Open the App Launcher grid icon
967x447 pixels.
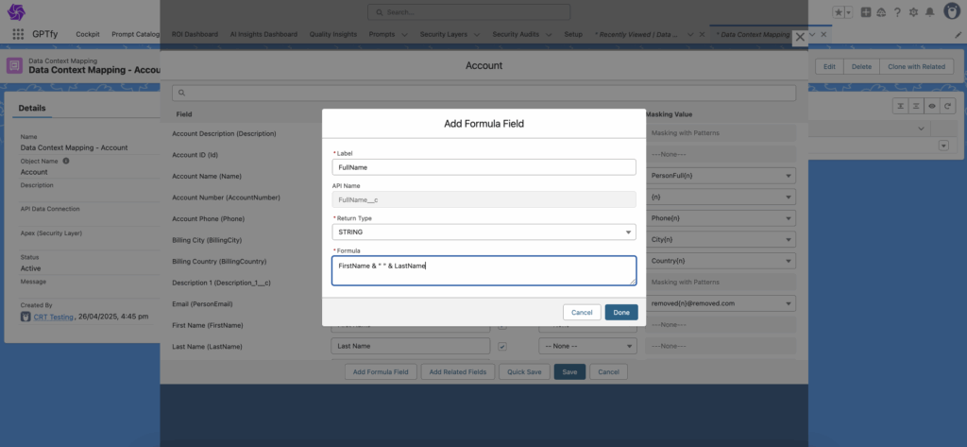[18, 34]
